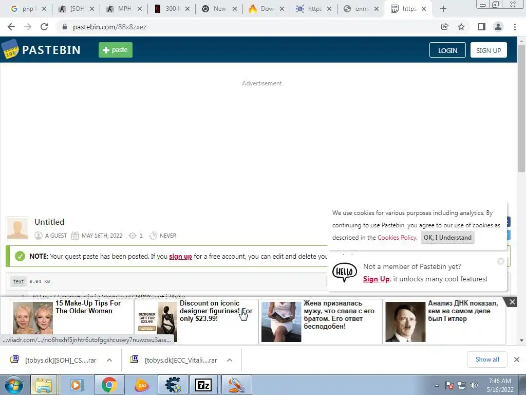Go back with the browser back arrow
Screen dimensions: 526x395
tap(11, 27)
